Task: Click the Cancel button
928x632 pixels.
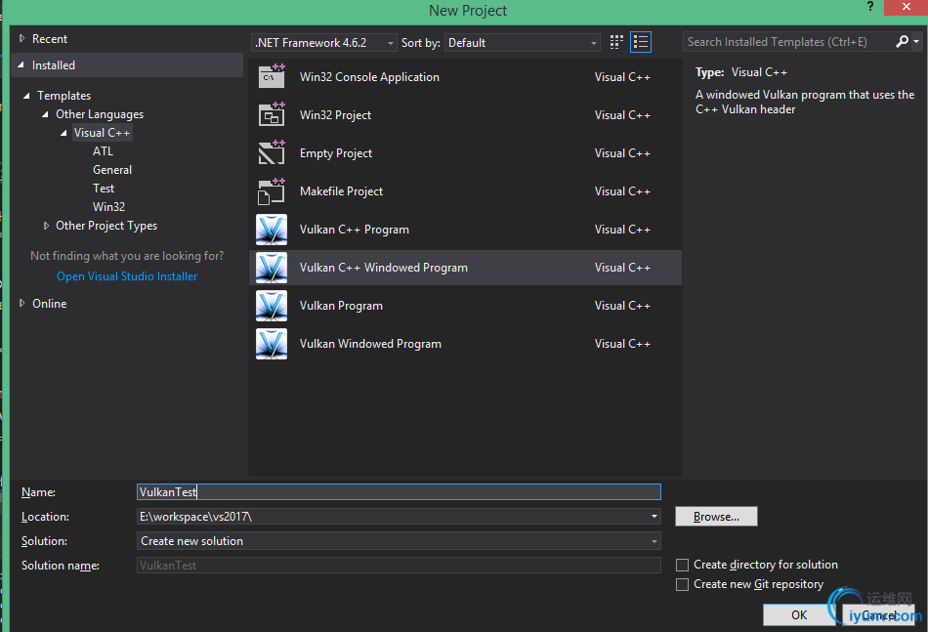Action: click(x=878, y=614)
